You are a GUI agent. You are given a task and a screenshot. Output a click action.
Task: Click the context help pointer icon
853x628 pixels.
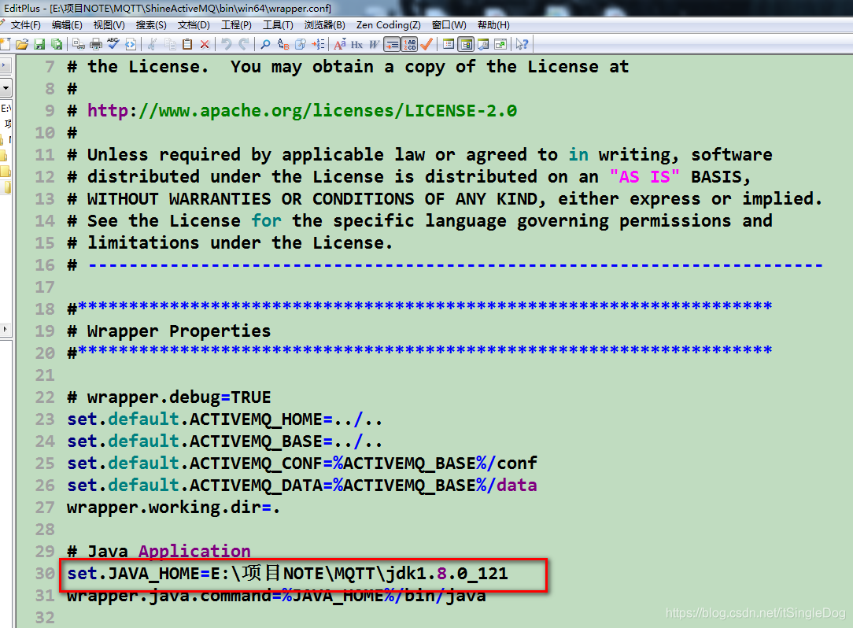(523, 44)
